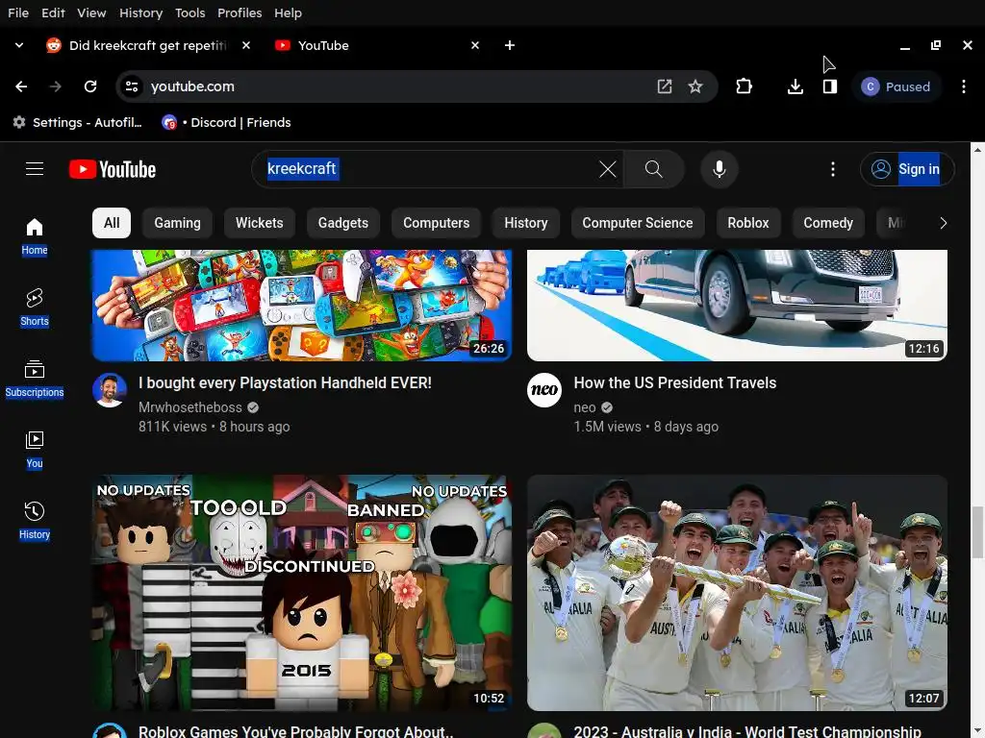Open the Paused profile button
Viewport: 985px width, 738px height.
[897, 86]
